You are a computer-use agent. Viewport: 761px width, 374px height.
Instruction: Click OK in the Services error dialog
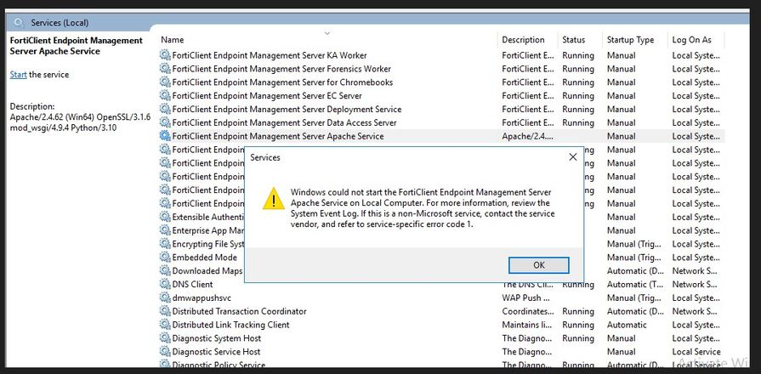(538, 265)
